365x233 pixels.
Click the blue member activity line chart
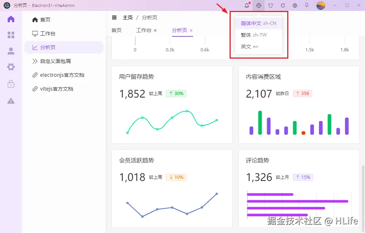172,205
